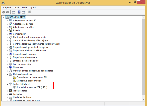Click the Unidades de disco drive icon
The height and width of the screenshot is (106, 147).
click(11, 98)
